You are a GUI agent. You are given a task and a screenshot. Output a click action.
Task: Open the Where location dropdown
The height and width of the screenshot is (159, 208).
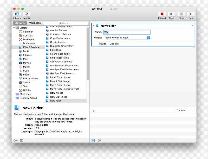(127, 38)
